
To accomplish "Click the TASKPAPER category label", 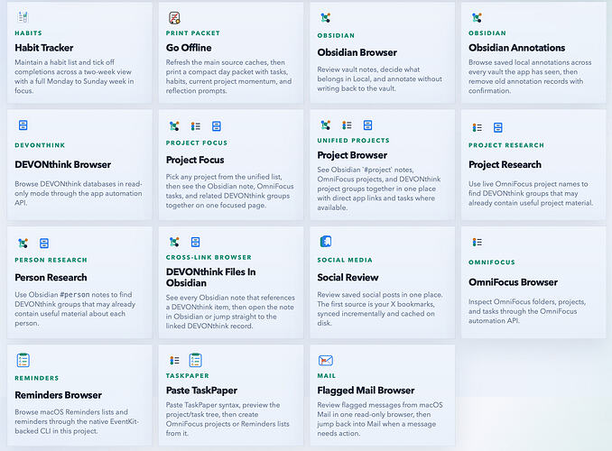I will 188,376.
